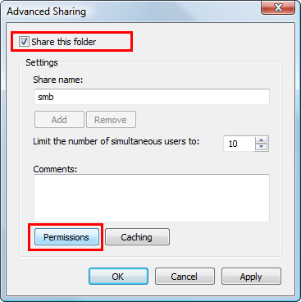Click the grayed-out Remove button
The width and height of the screenshot is (301, 302).
(111, 120)
